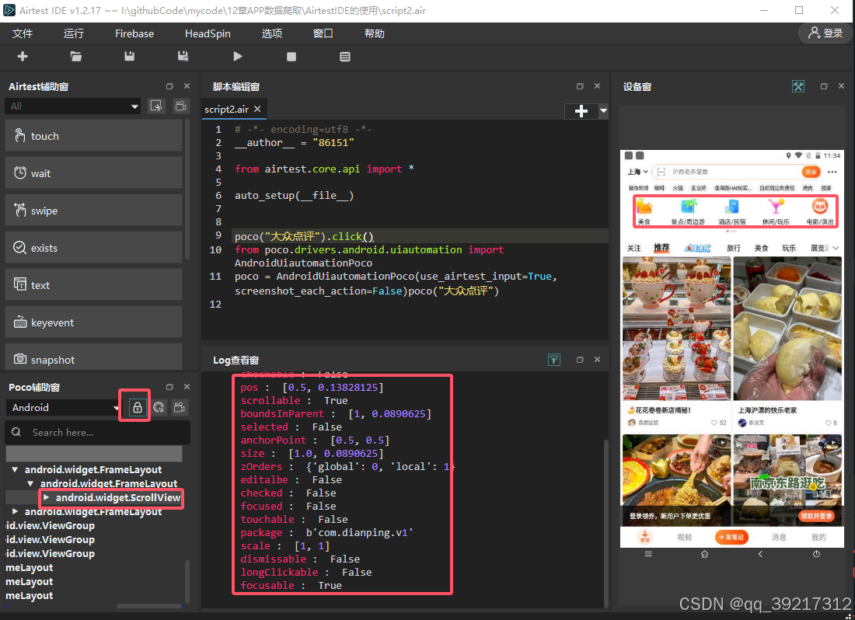The width and height of the screenshot is (855, 620).
Task: Click the Poco record camera icon
Action: point(180,407)
